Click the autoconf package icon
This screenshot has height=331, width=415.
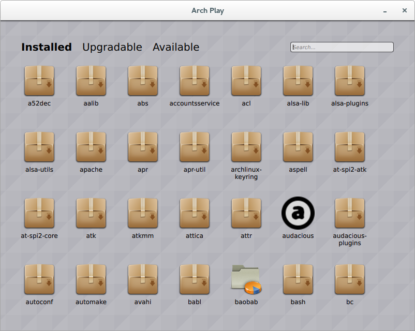39,279
